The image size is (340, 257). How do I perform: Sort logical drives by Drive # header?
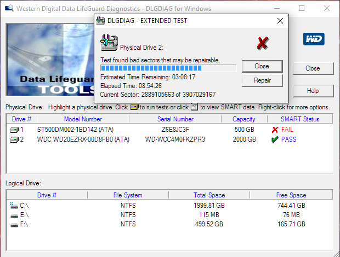[x=47, y=195]
